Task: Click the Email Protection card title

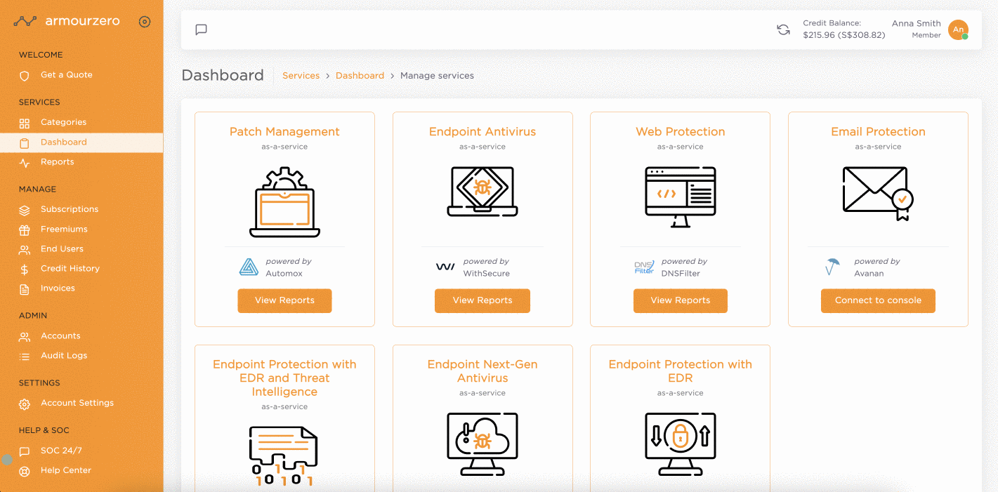Action: [x=878, y=132]
